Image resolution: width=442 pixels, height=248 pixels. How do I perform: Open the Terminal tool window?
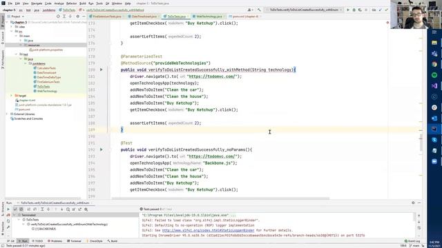[x=74, y=241]
